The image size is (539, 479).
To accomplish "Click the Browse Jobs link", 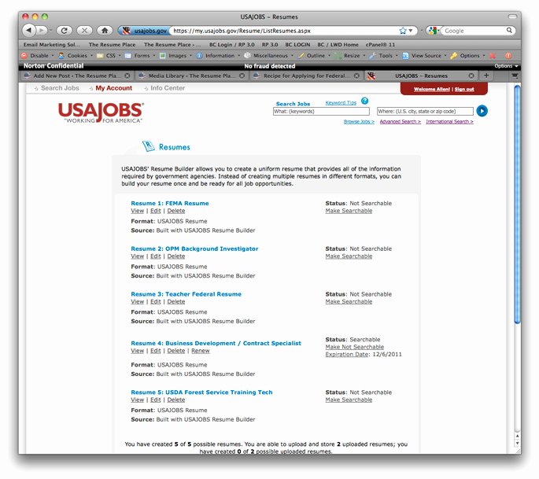I will pos(359,121).
